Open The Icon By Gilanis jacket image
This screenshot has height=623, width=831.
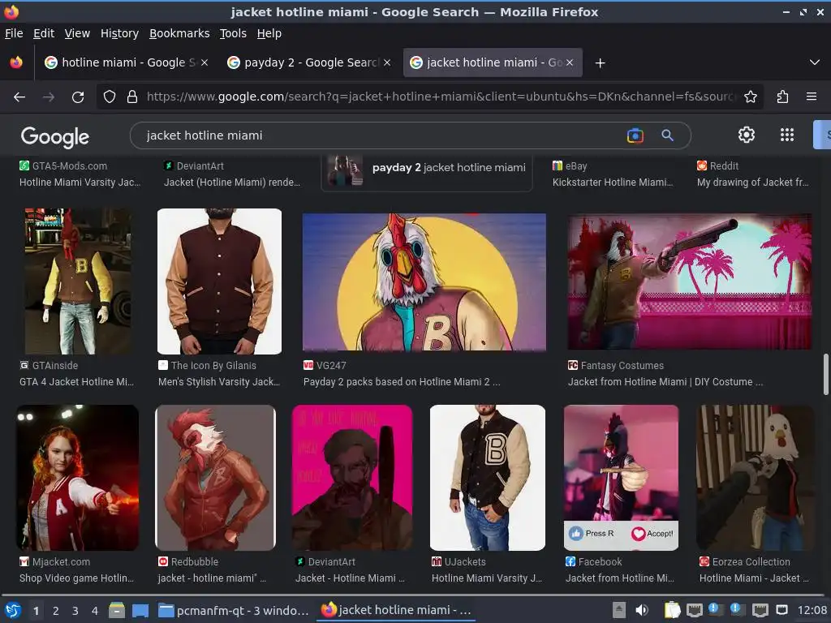[x=219, y=281]
